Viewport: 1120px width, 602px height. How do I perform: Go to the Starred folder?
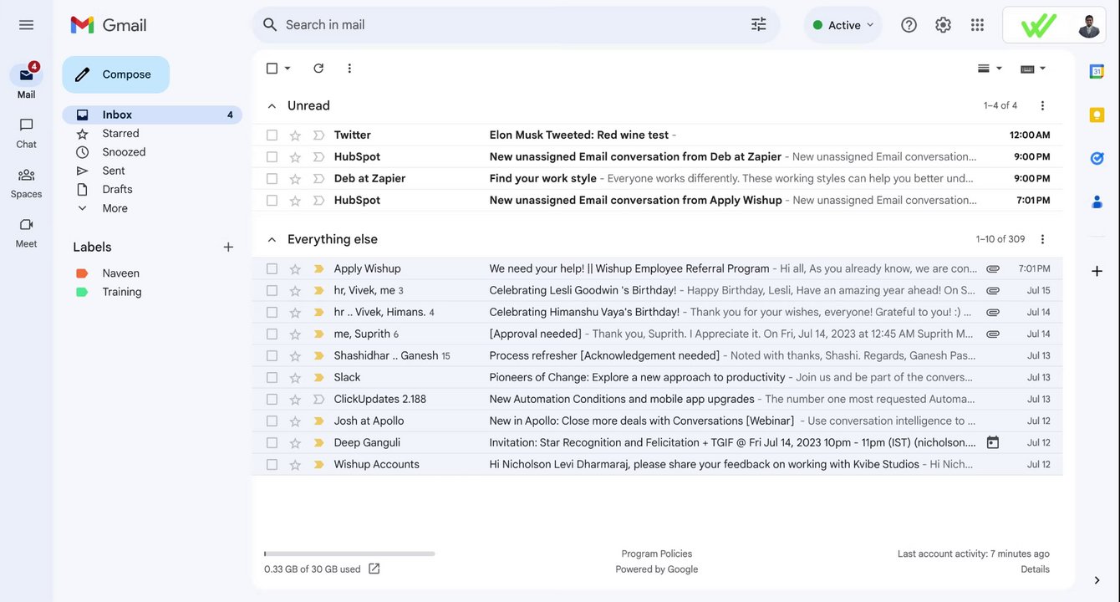120,134
